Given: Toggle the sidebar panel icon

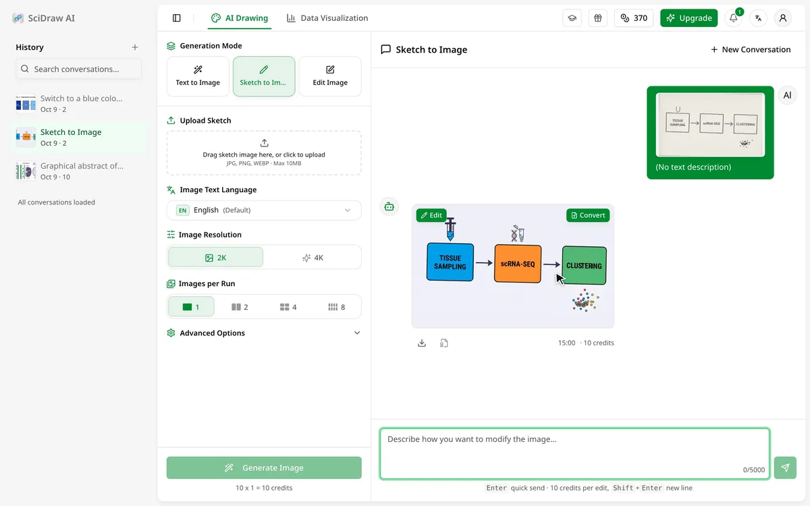Looking at the screenshot, I should pos(177,18).
